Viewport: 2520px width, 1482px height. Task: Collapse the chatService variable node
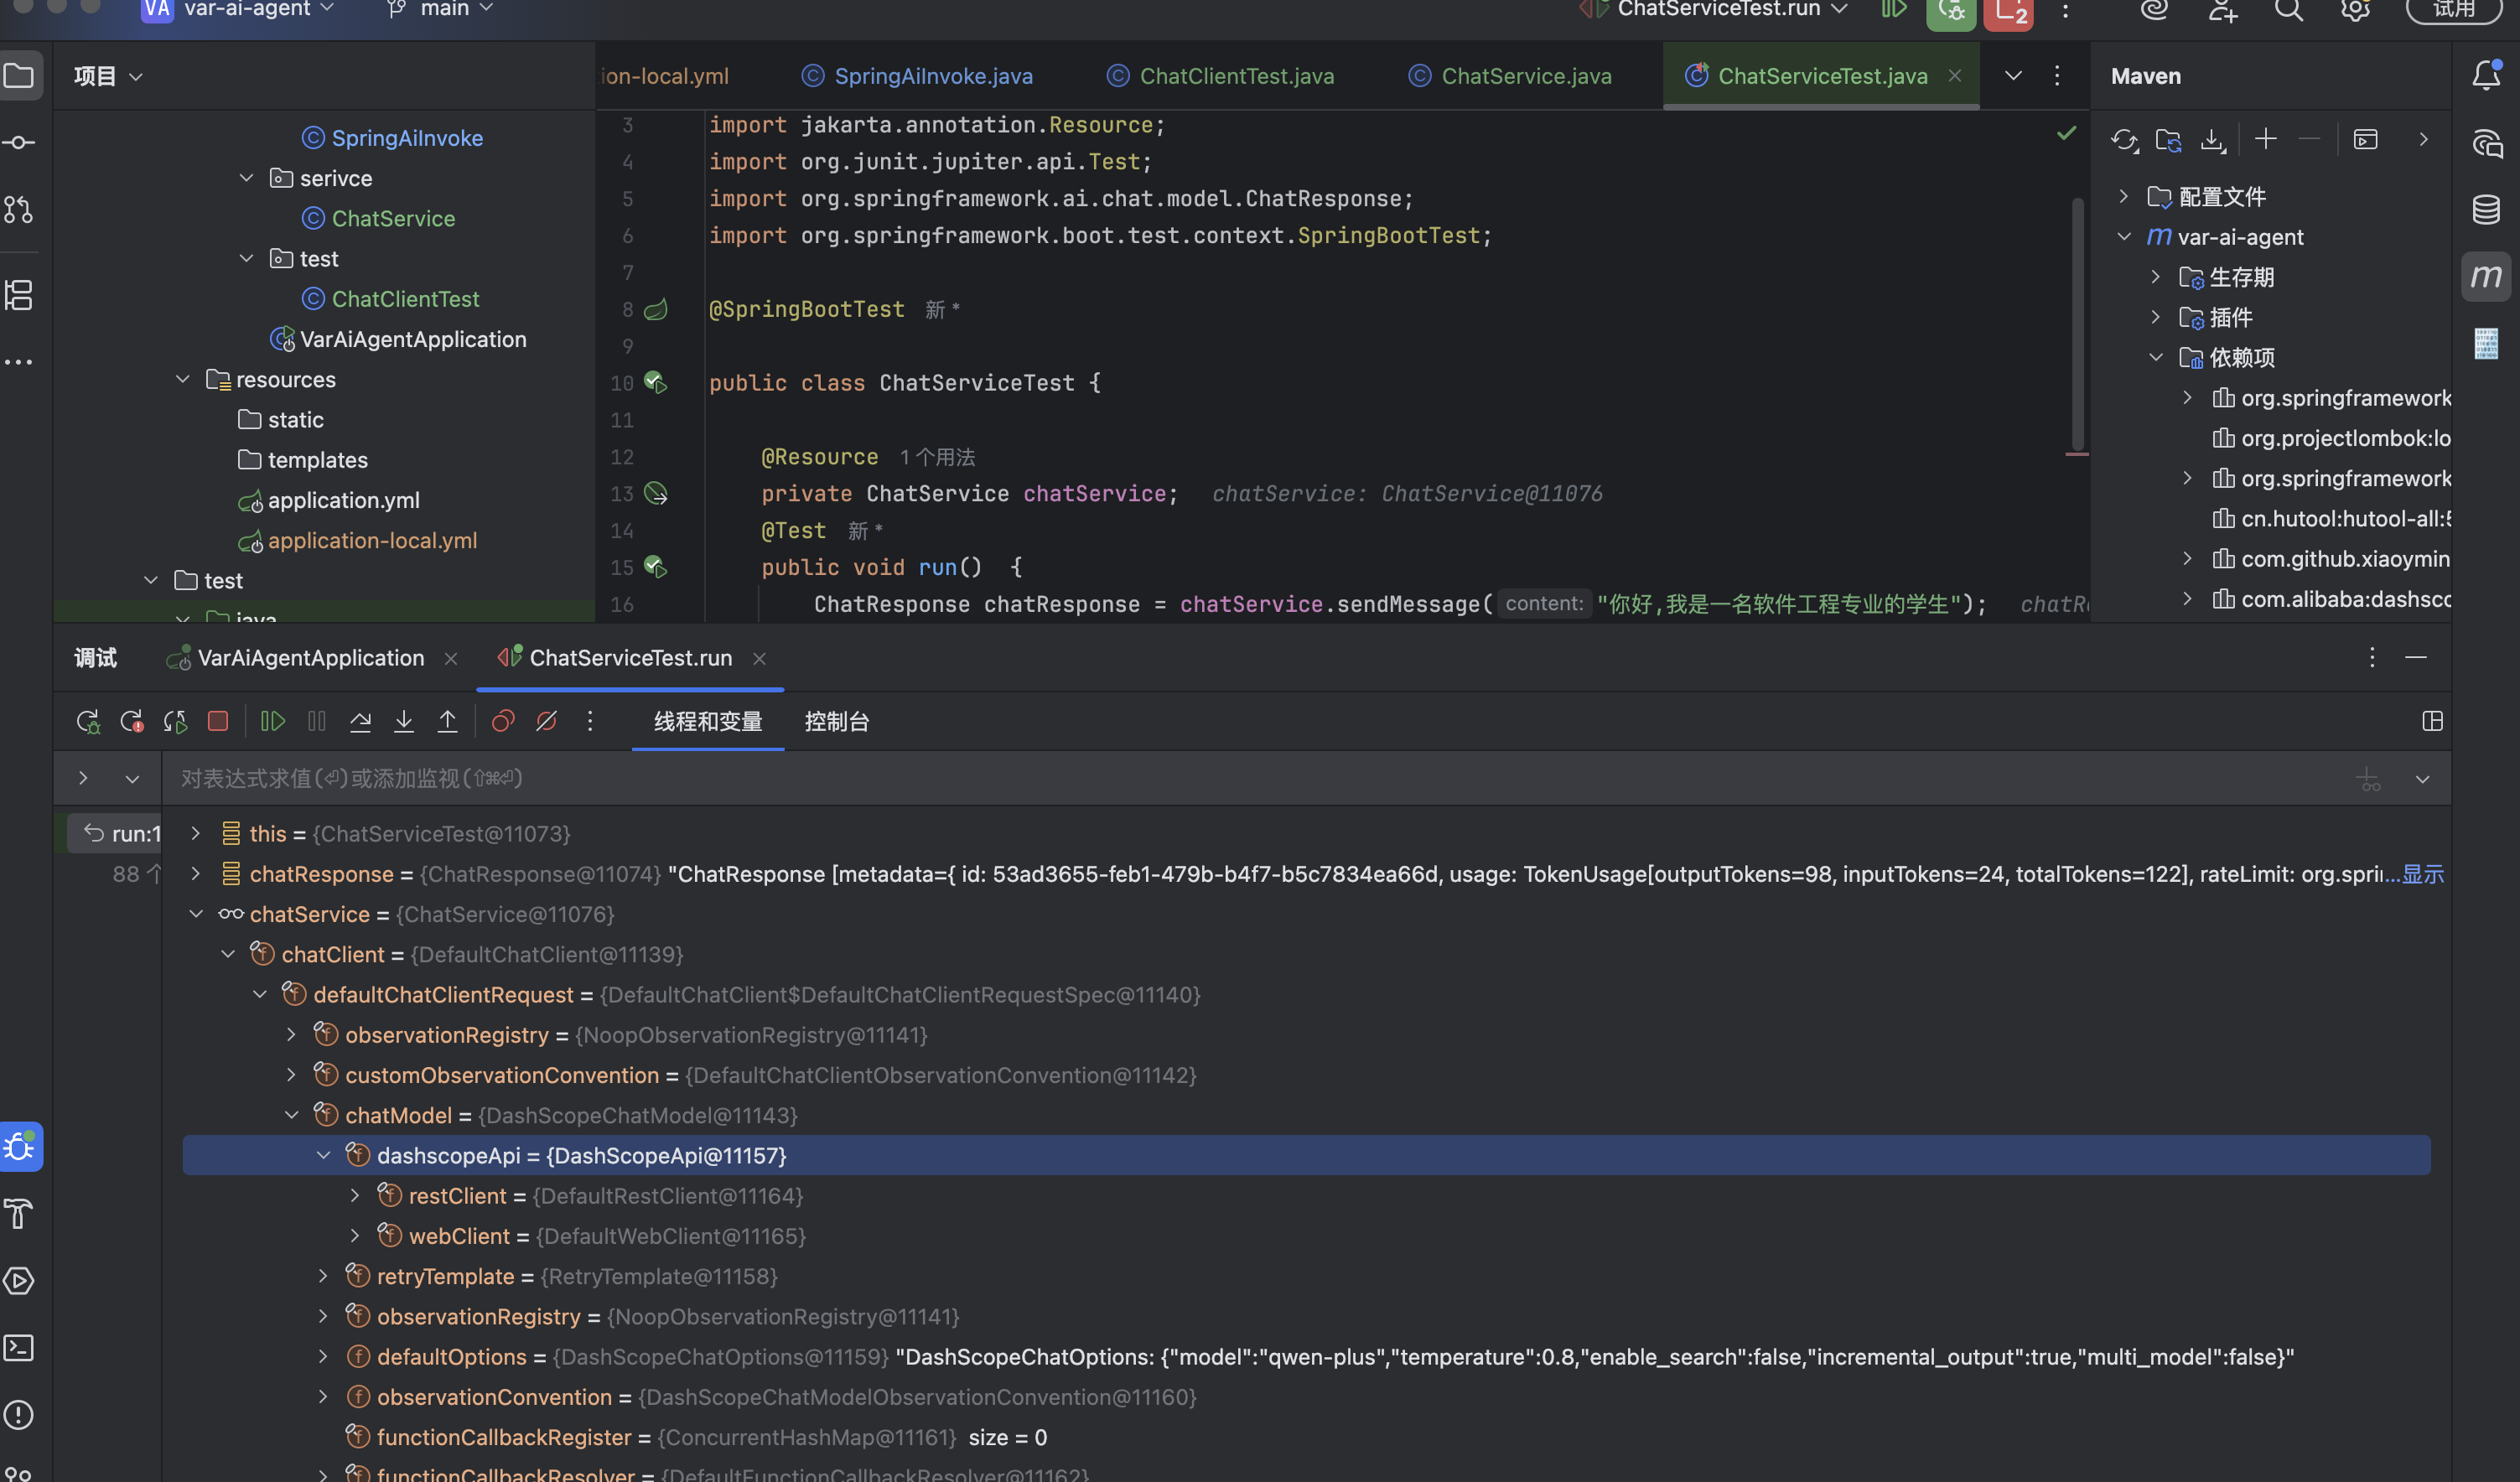[x=196, y=914]
